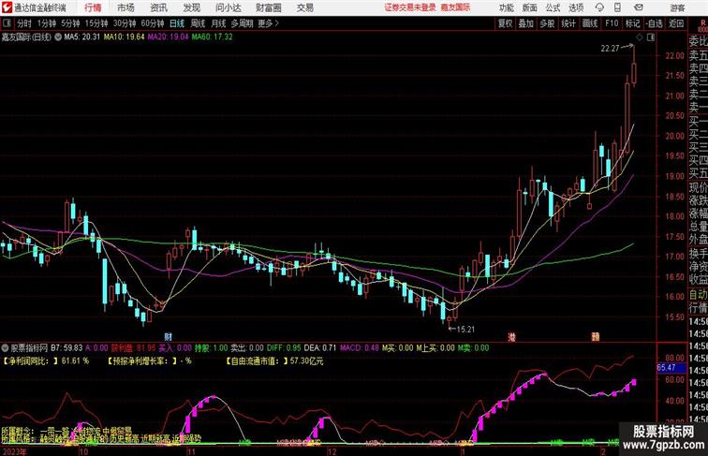Select the 60分钟 period
Image resolution: width=708 pixels, height=456 pixels.
152,23
